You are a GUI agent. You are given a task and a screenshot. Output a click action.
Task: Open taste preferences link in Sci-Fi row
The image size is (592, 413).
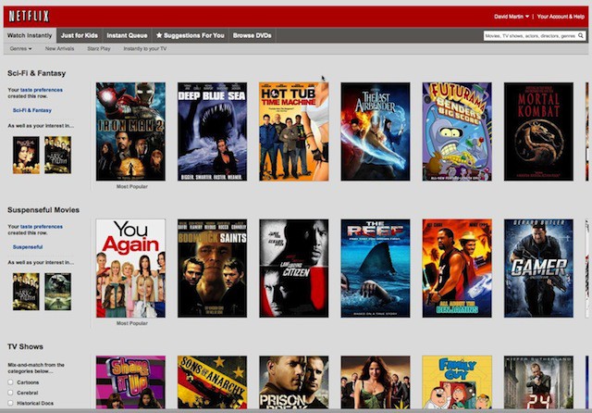pos(42,90)
